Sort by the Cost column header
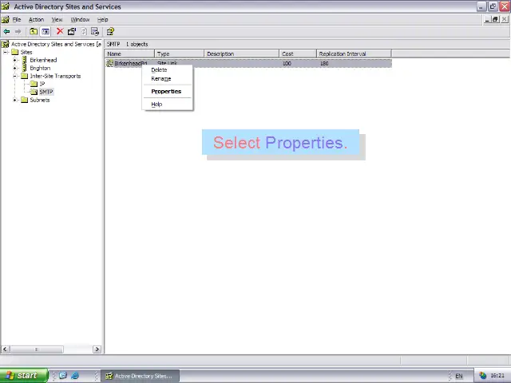 297,54
